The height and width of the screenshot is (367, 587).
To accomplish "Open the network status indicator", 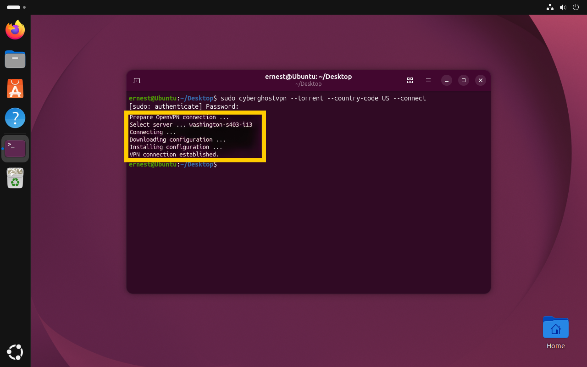I will tap(550, 7).
